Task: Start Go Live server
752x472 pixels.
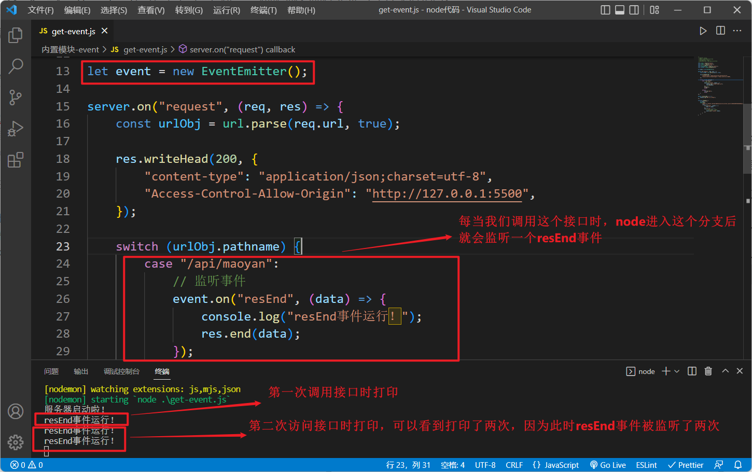Action: 608,465
